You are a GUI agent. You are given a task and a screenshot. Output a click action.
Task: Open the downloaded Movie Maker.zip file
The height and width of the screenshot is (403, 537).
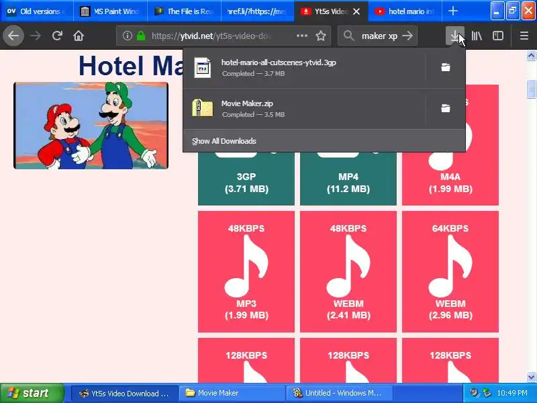tap(305, 109)
